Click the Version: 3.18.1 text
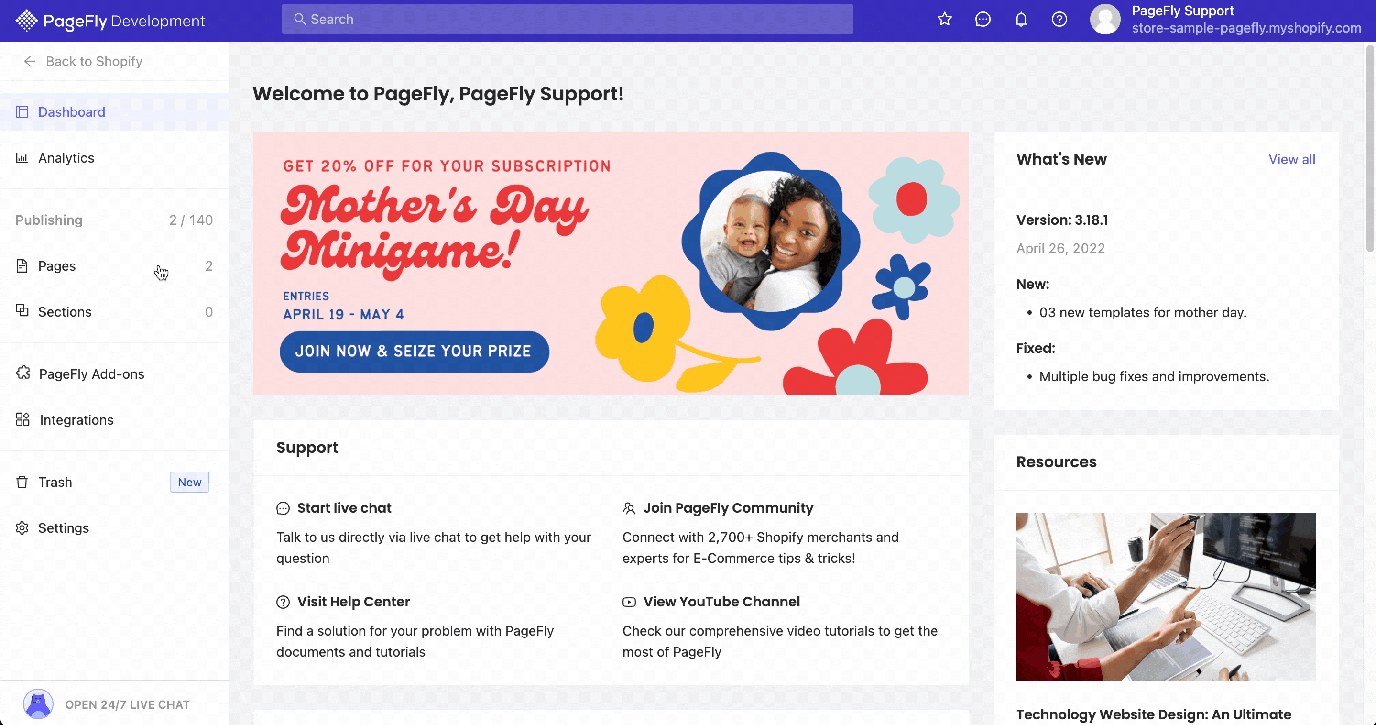 click(x=1062, y=220)
